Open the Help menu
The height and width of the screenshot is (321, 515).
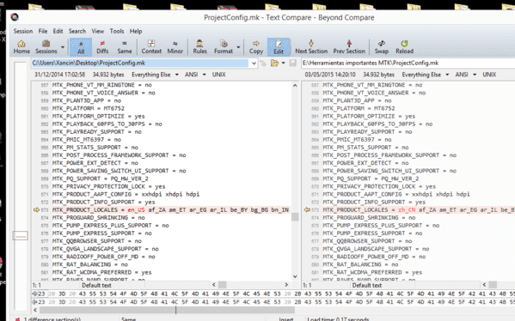click(136, 31)
